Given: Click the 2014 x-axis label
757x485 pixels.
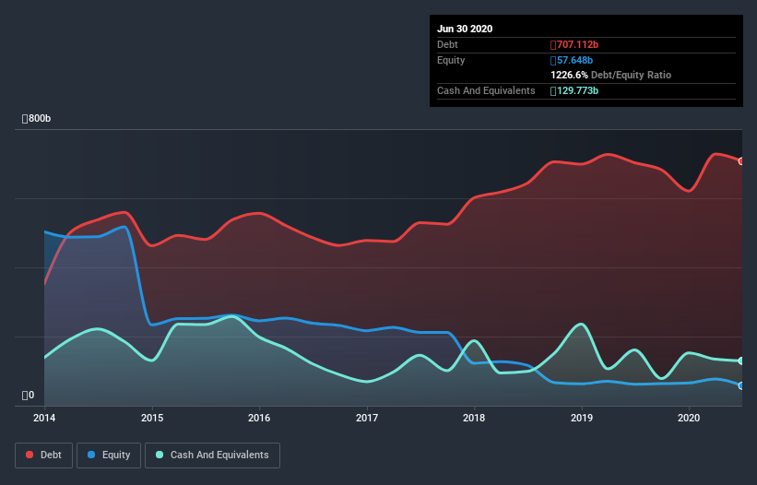Looking at the screenshot, I should (x=44, y=418).
